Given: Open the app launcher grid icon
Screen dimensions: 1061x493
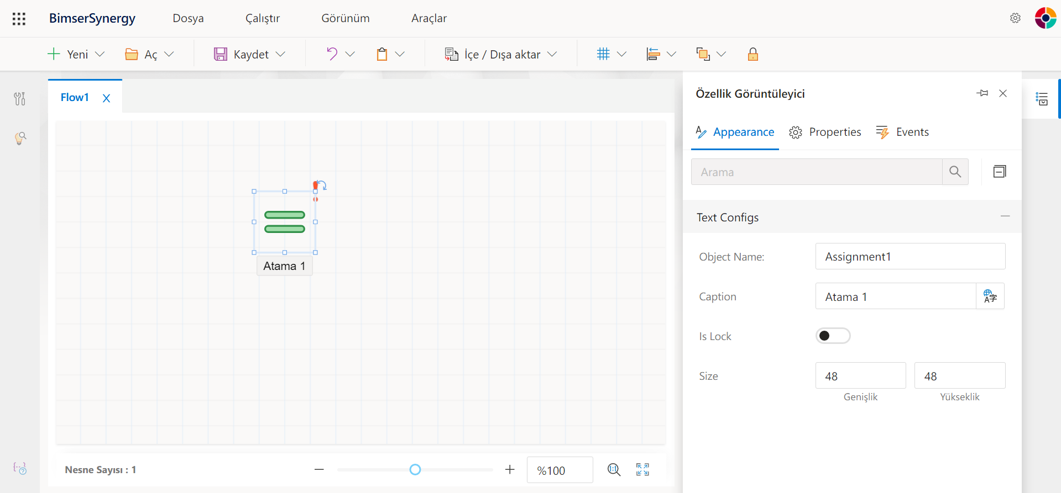Looking at the screenshot, I should (x=19, y=19).
